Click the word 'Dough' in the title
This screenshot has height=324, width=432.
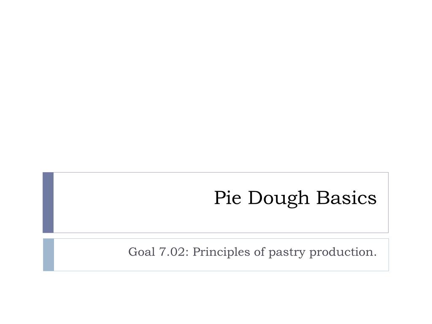click(x=279, y=198)
